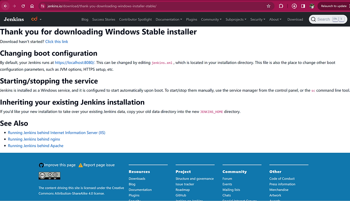Open Running Jenkins behind nginx link
This screenshot has height=201, width=350.
tap(34, 139)
